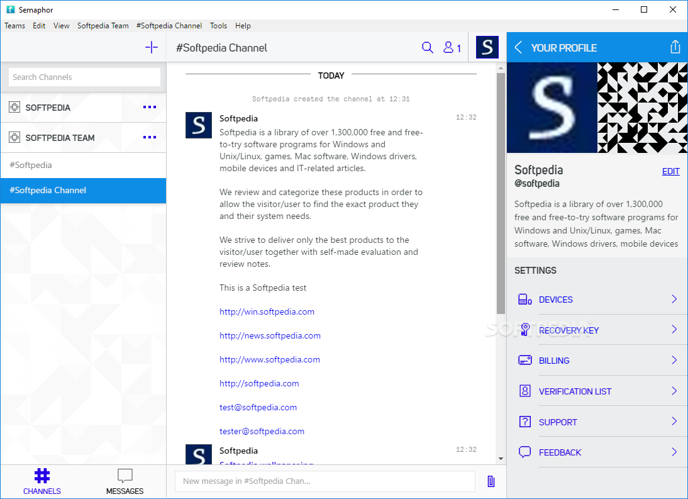Click the profile identicon pattern image
This screenshot has width=688, height=499.
click(642, 108)
